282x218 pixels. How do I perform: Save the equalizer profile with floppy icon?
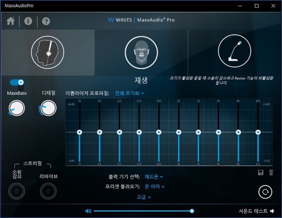click(x=261, y=173)
